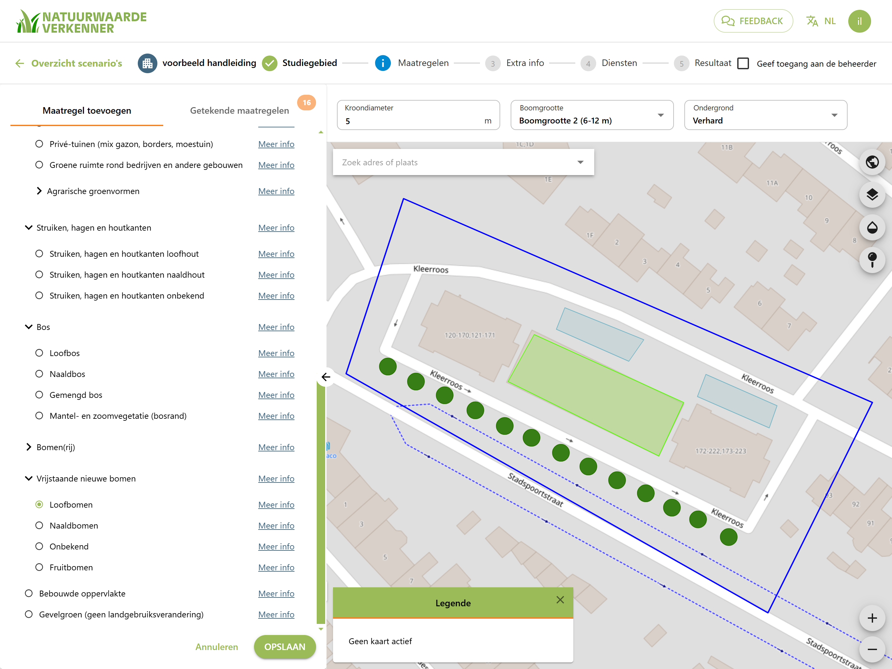Change the language from NL
892x669 pixels.
(820, 21)
